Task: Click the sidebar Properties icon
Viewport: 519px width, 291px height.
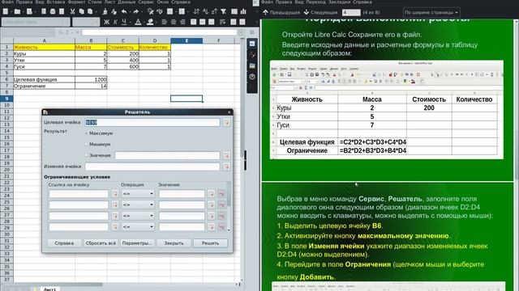Action: point(252,44)
